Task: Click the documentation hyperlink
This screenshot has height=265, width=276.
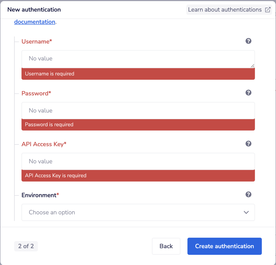Action: click(x=34, y=22)
